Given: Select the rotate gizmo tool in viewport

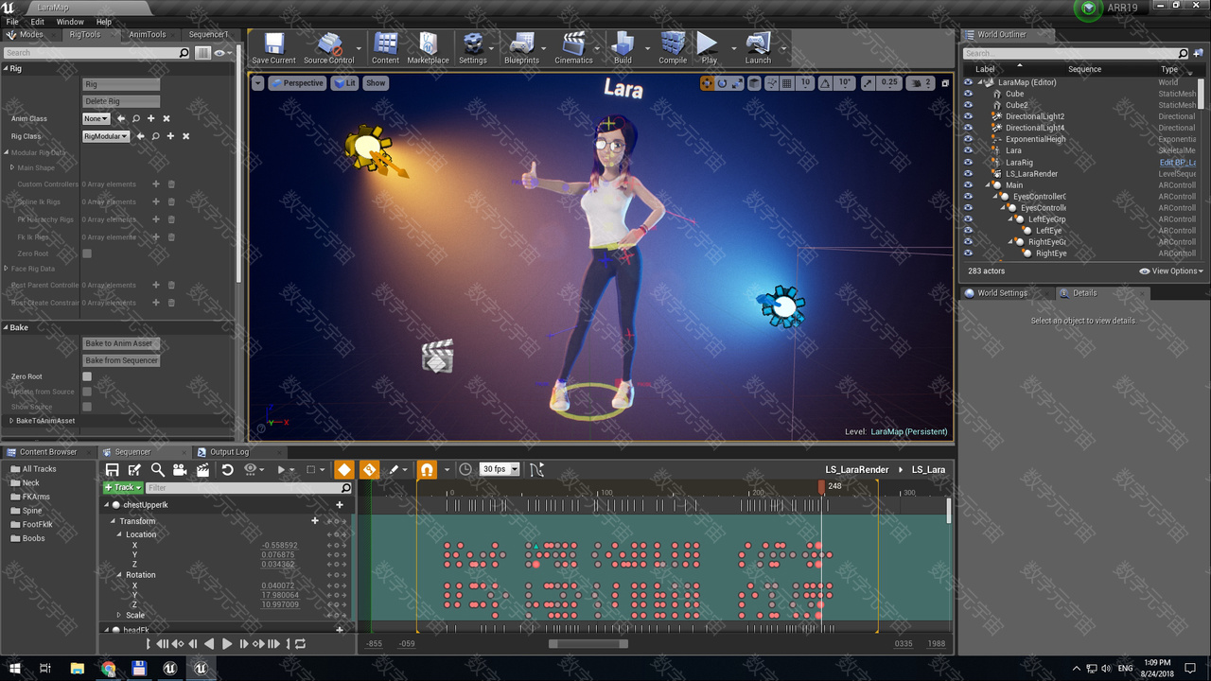Looking at the screenshot, I should (x=722, y=83).
